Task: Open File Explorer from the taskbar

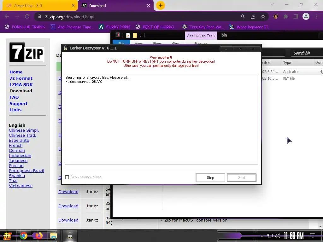Action: 54,236
